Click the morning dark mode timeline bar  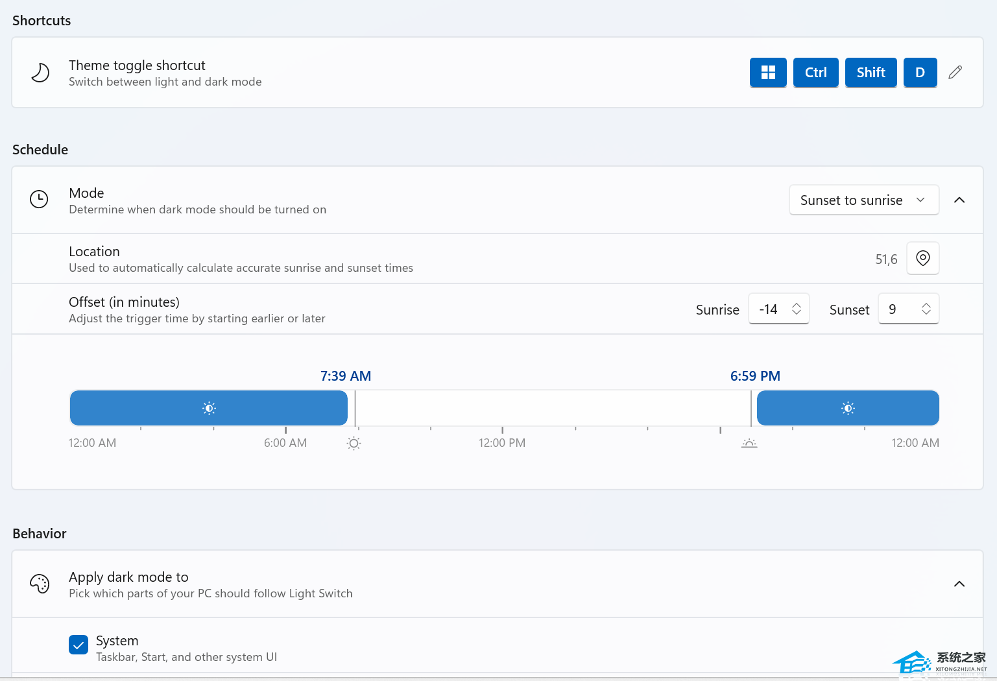[208, 408]
